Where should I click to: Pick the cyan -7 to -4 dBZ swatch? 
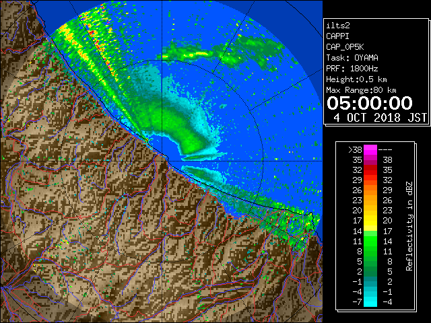click(370, 301)
